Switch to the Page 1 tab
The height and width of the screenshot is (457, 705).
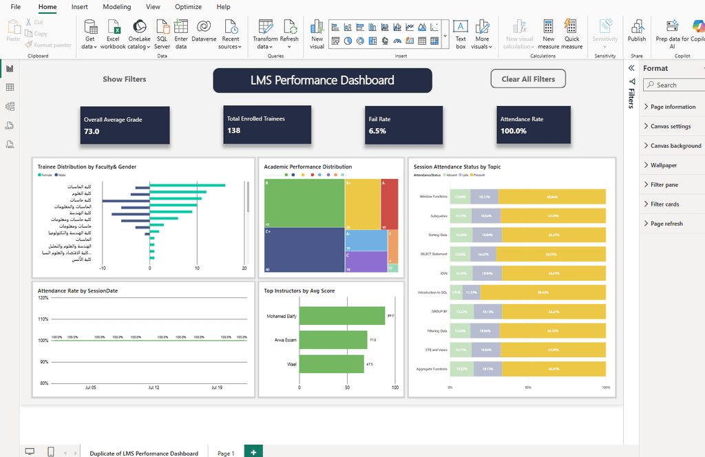(226, 453)
